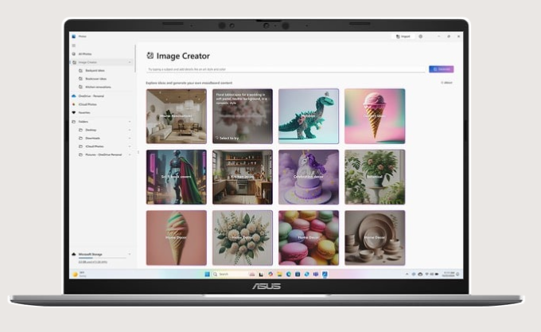
Task: Expand the Downloads folder chevron
Action: pyautogui.click(x=130, y=139)
